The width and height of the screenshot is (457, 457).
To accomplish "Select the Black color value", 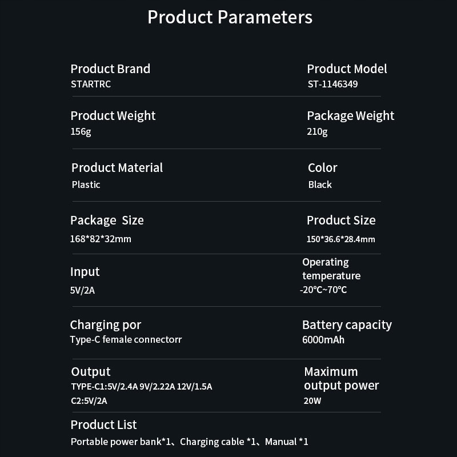I will click(x=320, y=185).
